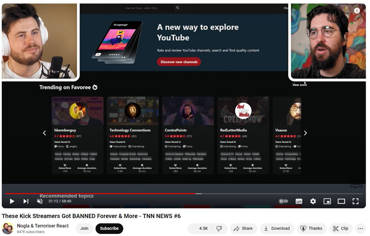Click the Electronics tag on Technology Connections card
Image resolution: width=370 pixels, height=236 pixels.
(x=142, y=154)
